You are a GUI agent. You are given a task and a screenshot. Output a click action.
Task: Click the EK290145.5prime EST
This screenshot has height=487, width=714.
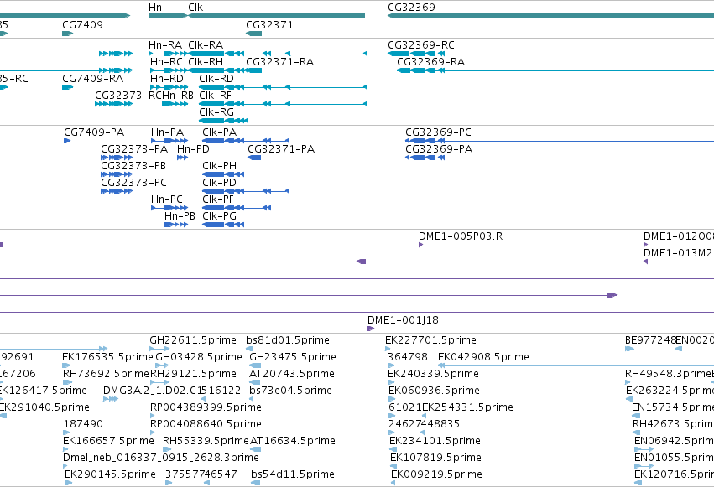pos(110,474)
